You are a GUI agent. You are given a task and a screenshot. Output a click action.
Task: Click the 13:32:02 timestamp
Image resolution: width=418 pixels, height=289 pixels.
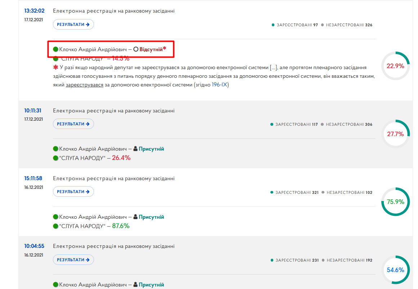pyautogui.click(x=35, y=11)
